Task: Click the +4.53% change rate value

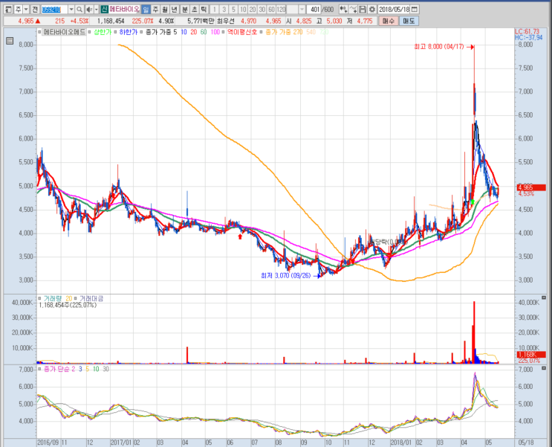Action: pyautogui.click(x=79, y=21)
